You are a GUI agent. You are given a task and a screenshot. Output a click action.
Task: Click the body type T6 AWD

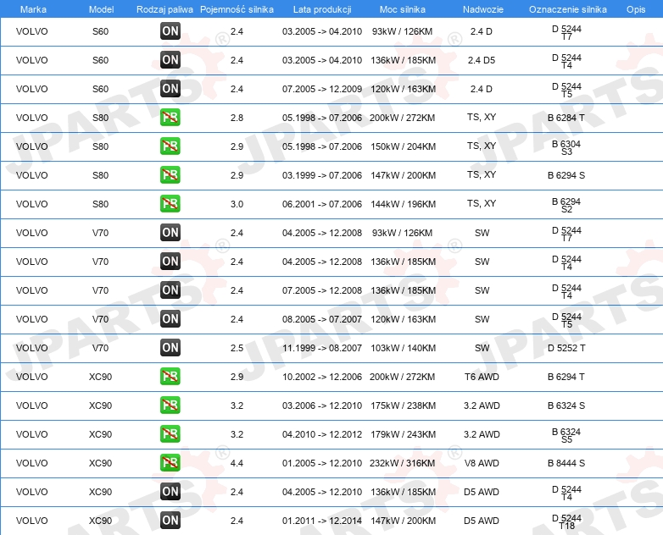tap(482, 377)
